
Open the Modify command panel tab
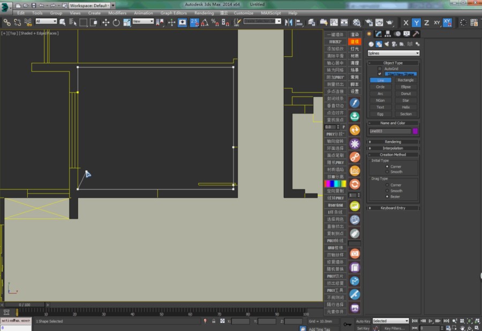point(379,34)
